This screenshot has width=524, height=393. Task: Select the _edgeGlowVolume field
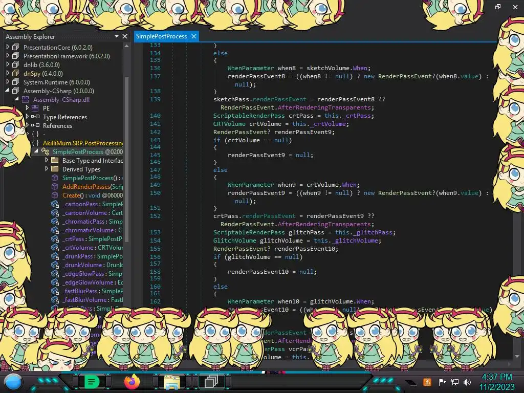pos(92,282)
